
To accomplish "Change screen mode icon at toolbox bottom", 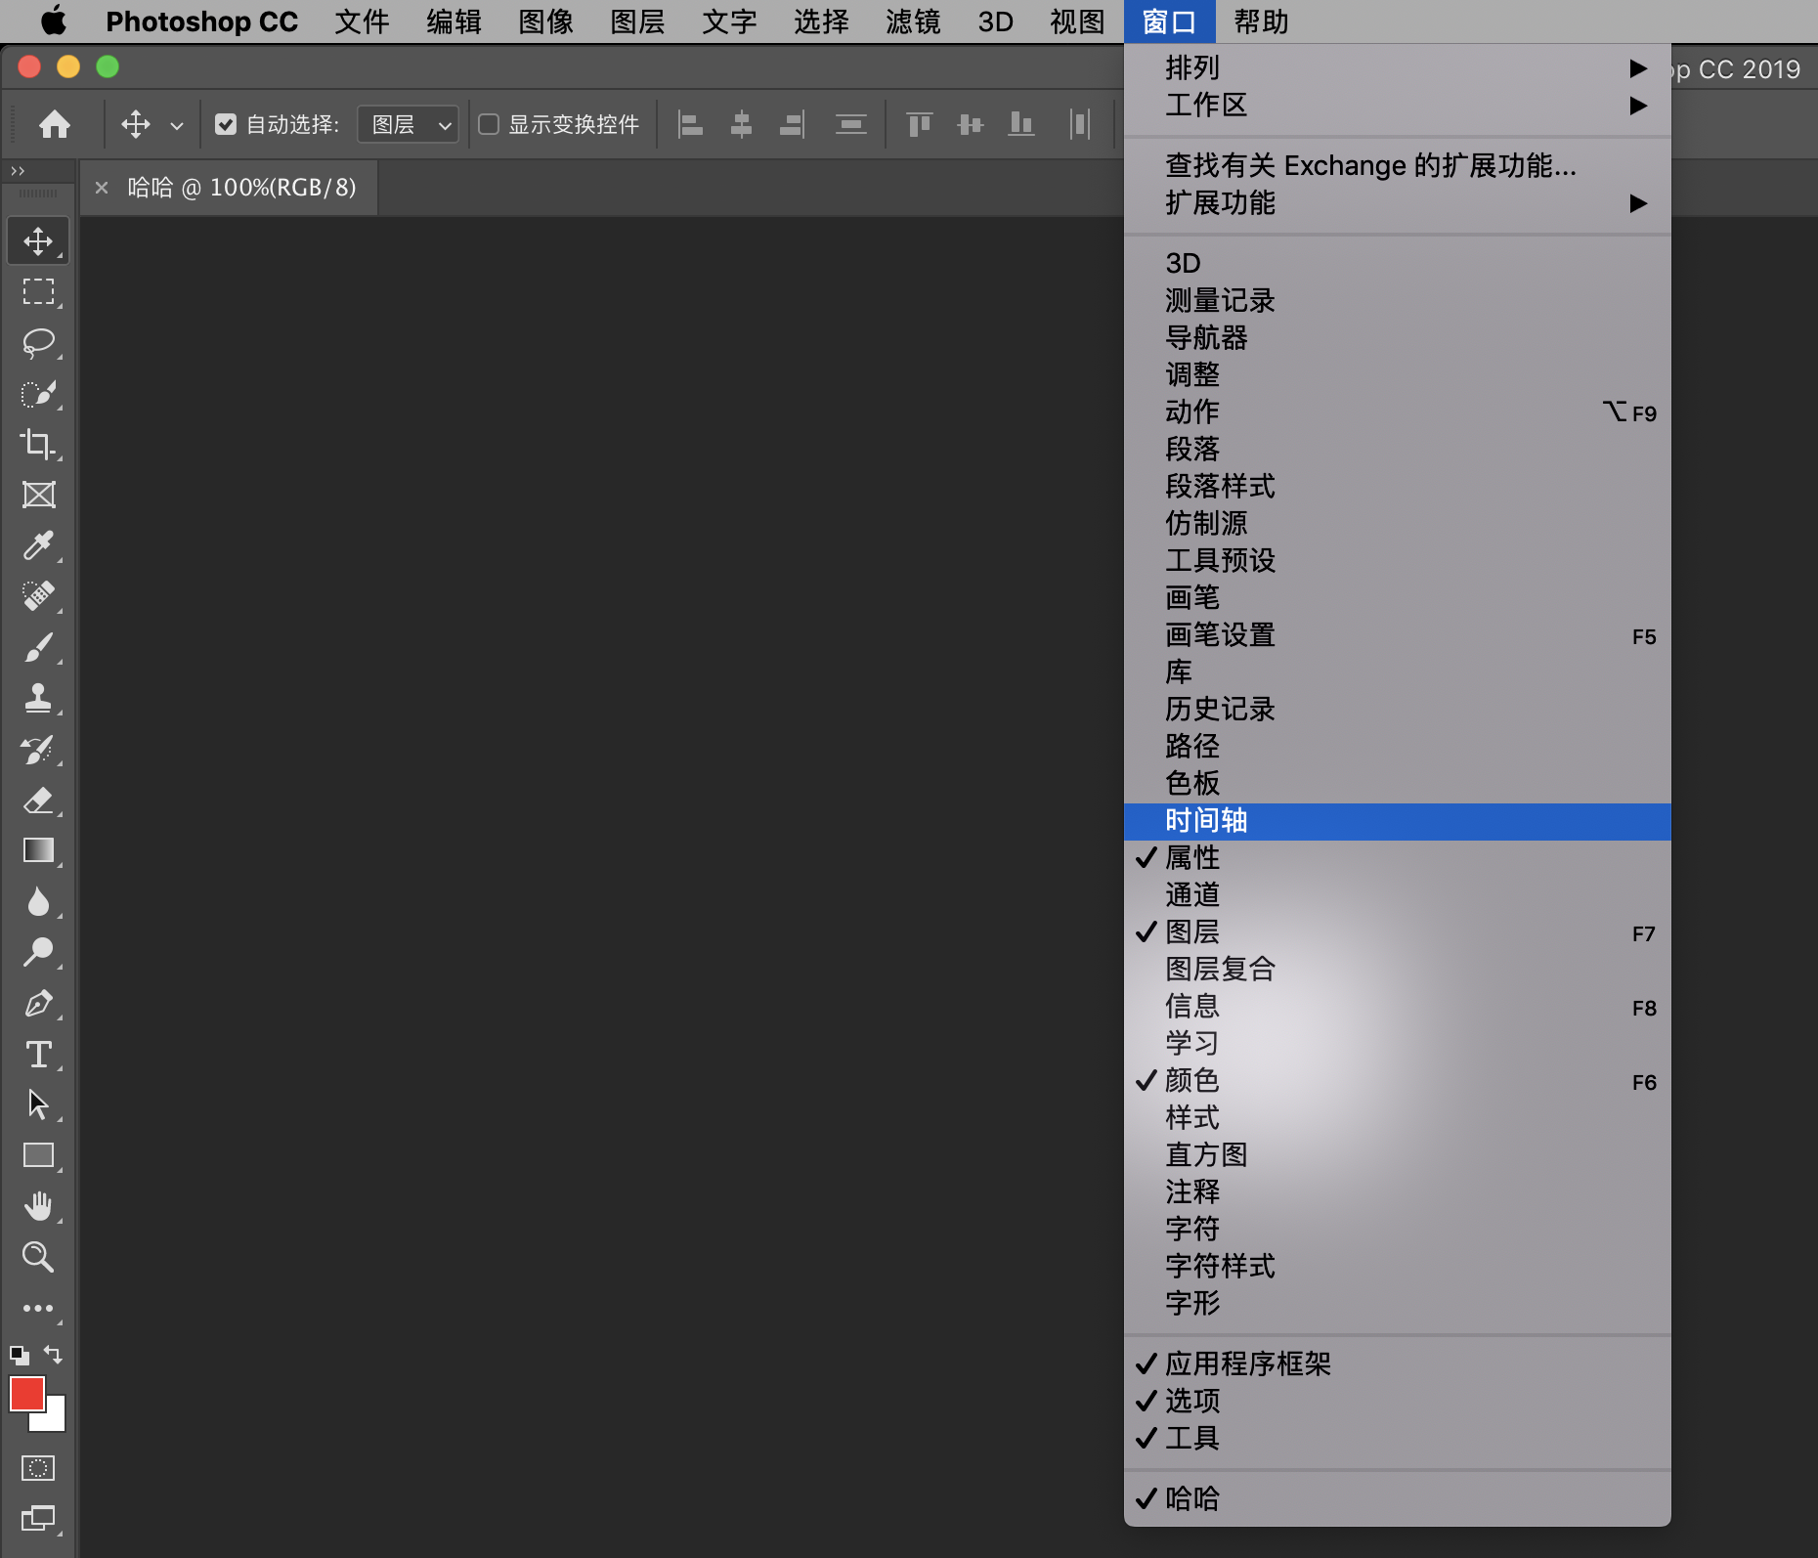I will click(38, 1518).
